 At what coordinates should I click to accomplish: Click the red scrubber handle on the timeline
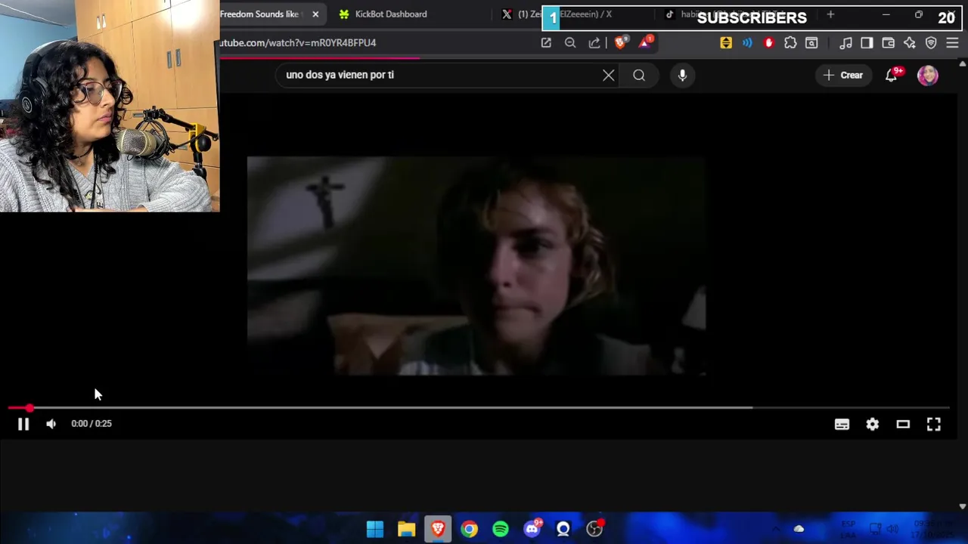(29, 408)
